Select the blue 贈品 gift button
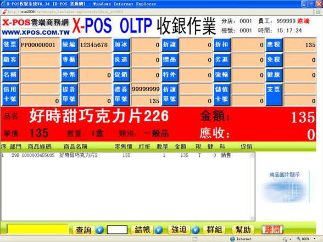 (x=170, y=60)
